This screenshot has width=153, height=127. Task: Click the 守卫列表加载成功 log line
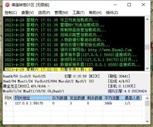[51, 20]
